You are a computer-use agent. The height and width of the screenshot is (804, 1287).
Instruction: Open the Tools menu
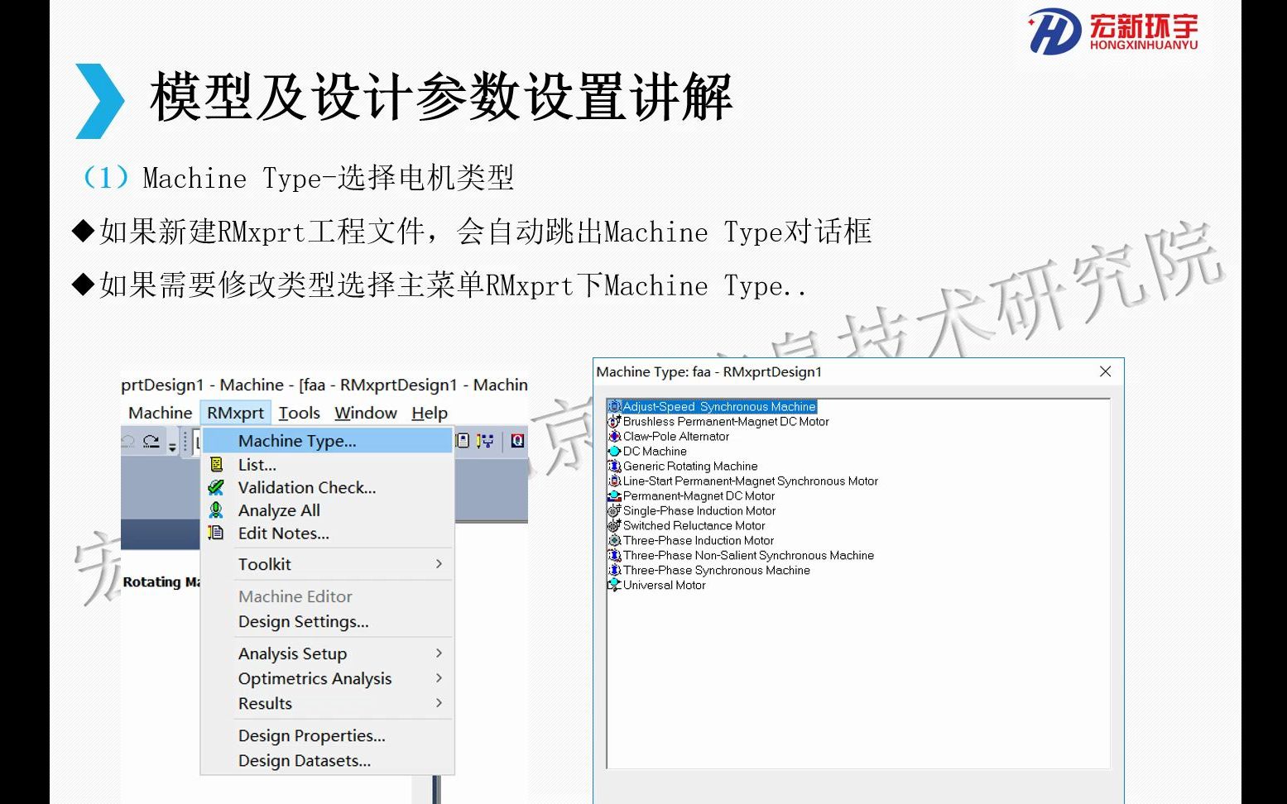(300, 412)
